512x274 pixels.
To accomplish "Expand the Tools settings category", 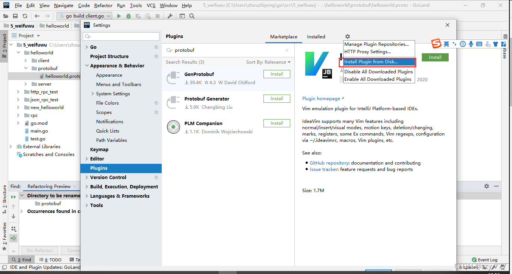I will tap(87, 205).
